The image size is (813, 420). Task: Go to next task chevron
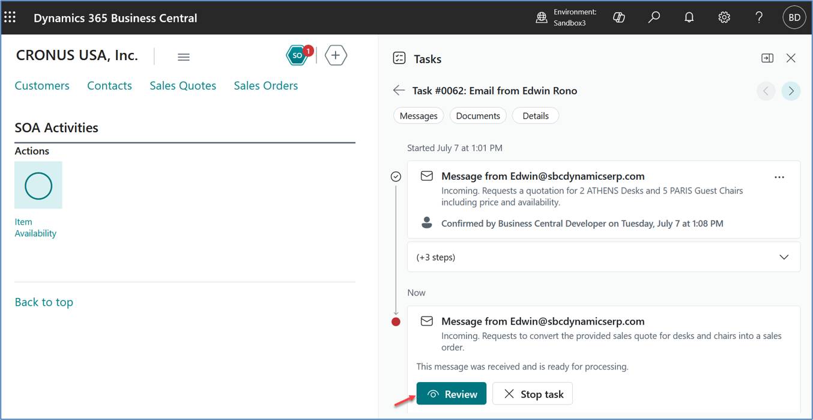(791, 91)
